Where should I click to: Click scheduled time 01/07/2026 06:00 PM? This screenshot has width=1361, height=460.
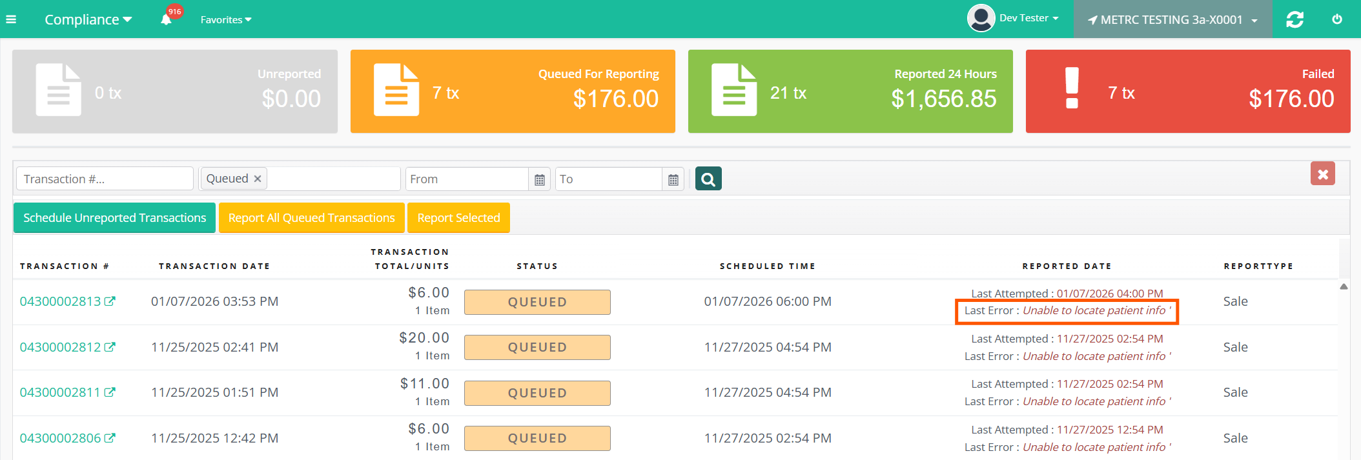(x=768, y=301)
